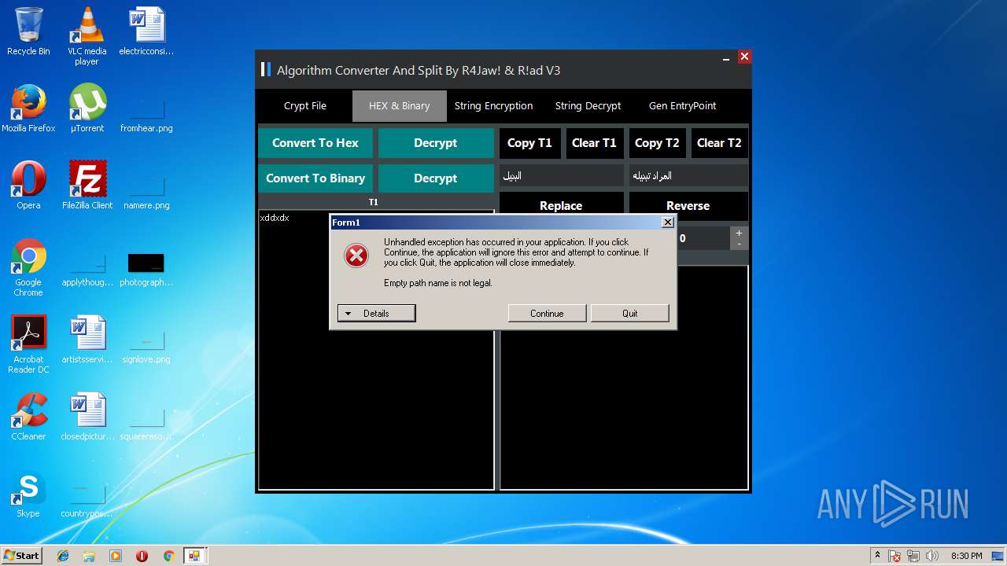Decrease the counter with minus button
Screen dimensions: 1007x566
click(739, 244)
